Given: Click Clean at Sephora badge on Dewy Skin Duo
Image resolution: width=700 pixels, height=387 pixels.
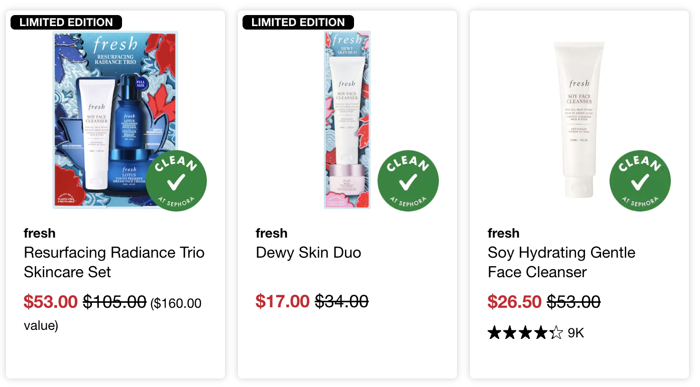Looking at the screenshot, I should 408,180.
